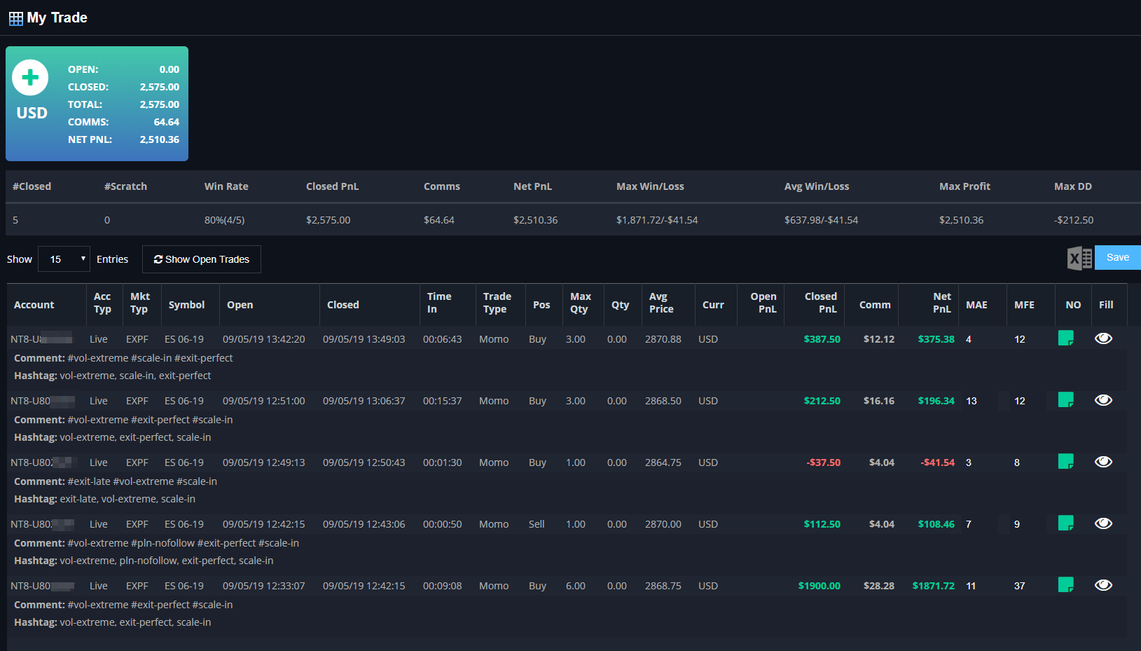Viewport: 1141px width, 651px height.
Task: Click the green plus icon on USD card
Action: [30, 77]
